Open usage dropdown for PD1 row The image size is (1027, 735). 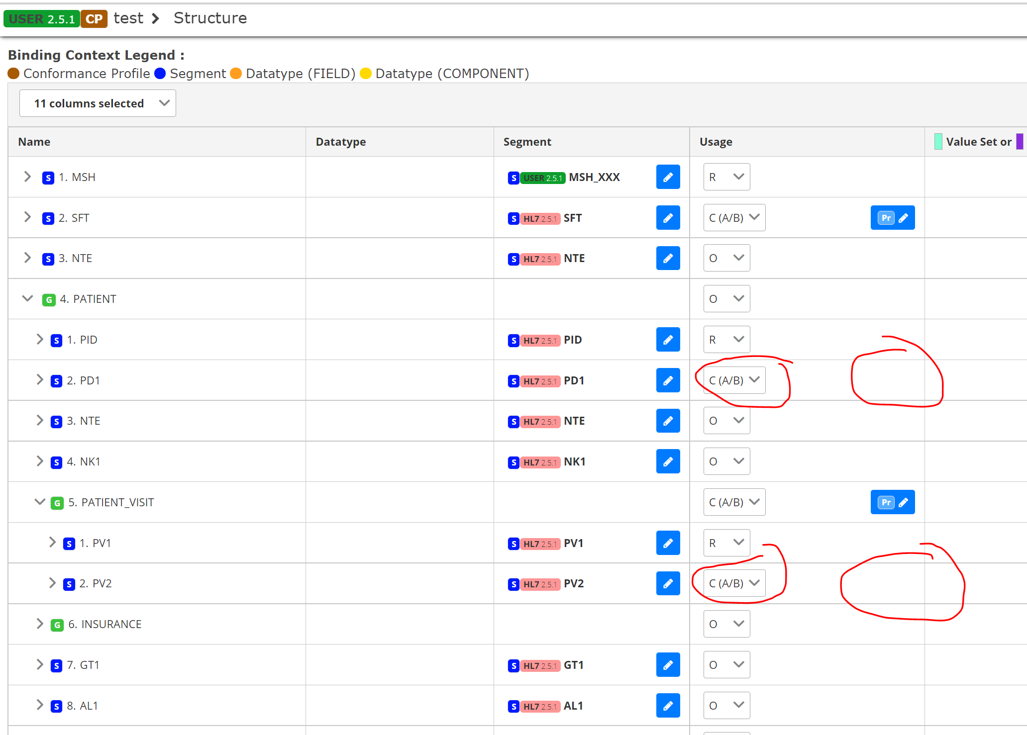(734, 380)
